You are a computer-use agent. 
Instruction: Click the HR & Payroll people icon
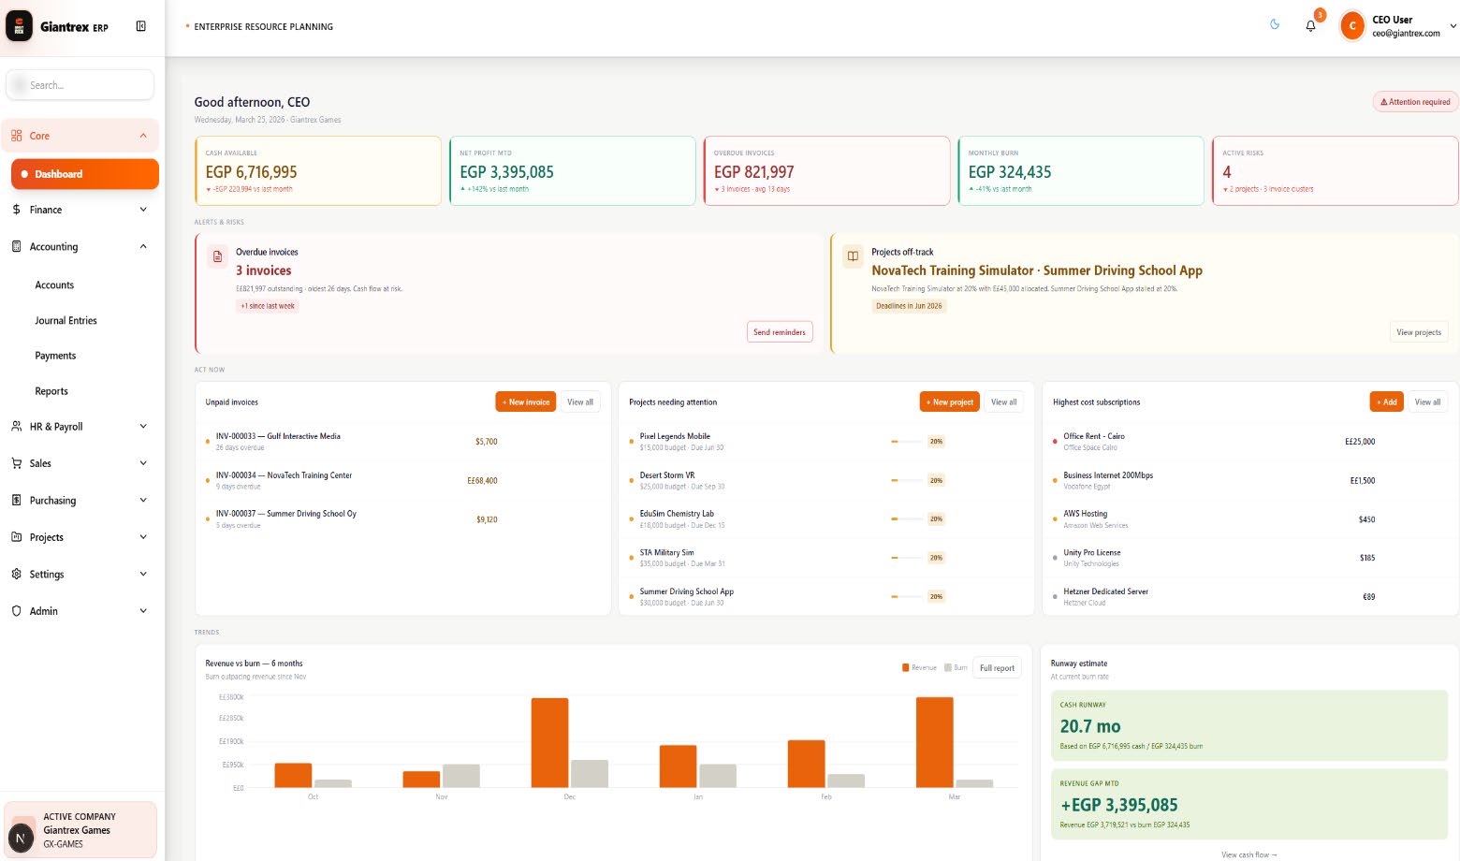point(17,427)
